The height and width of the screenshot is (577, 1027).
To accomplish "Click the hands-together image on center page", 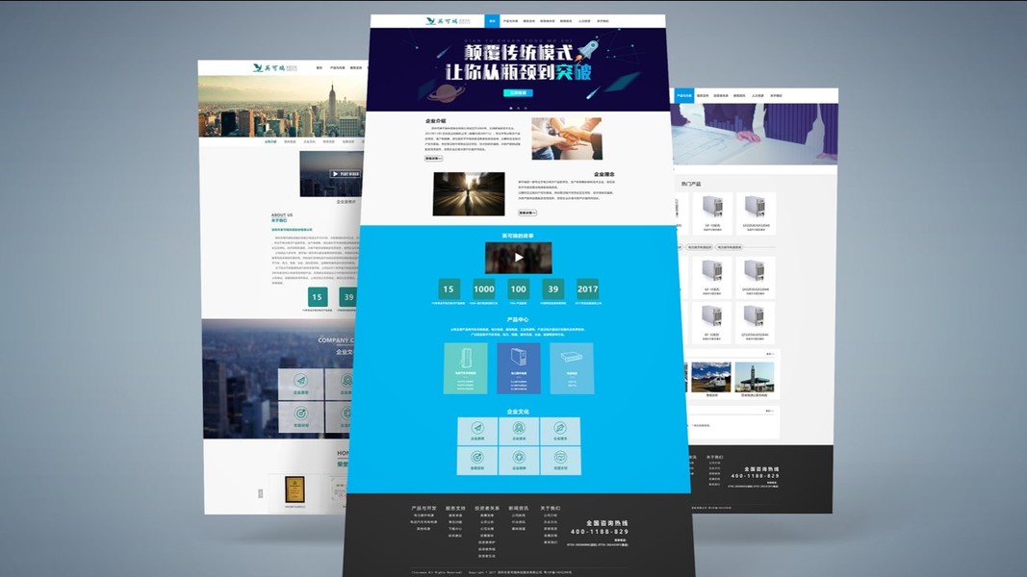I will click(567, 138).
